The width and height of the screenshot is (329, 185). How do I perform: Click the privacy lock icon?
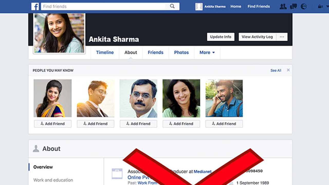point(320,6)
